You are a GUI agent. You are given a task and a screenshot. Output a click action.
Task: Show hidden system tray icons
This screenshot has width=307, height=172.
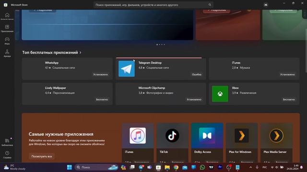click(x=250, y=167)
